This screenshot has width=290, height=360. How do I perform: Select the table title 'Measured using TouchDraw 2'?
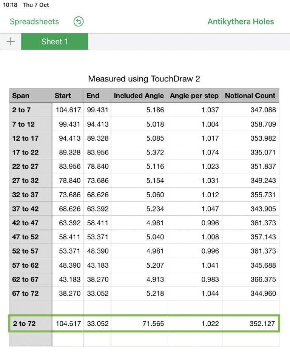coord(144,79)
